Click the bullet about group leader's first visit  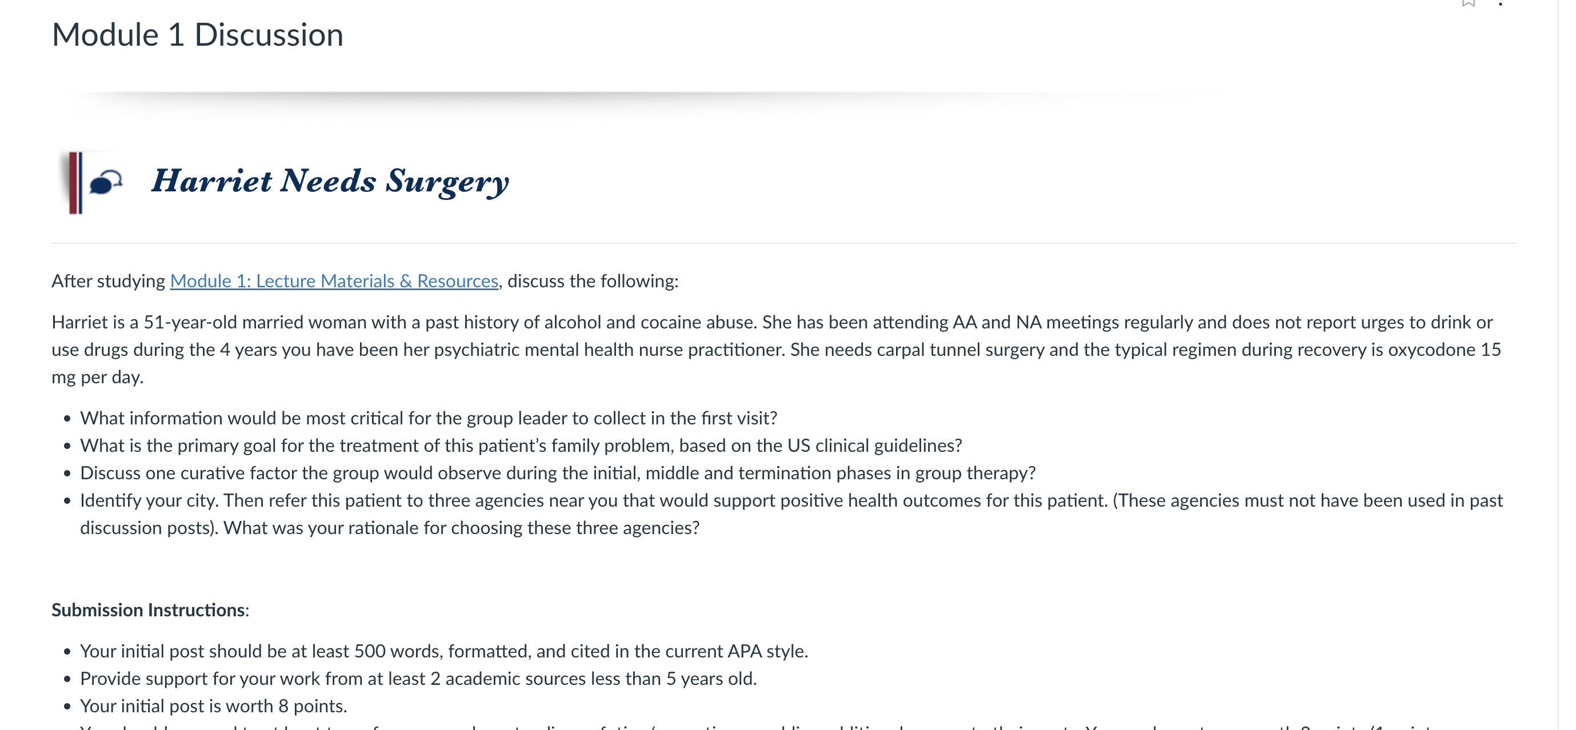pos(428,418)
